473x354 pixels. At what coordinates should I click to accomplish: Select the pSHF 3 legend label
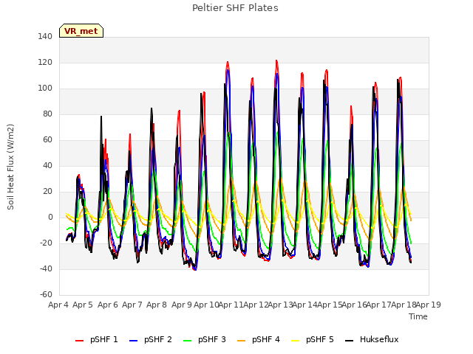point(212,339)
